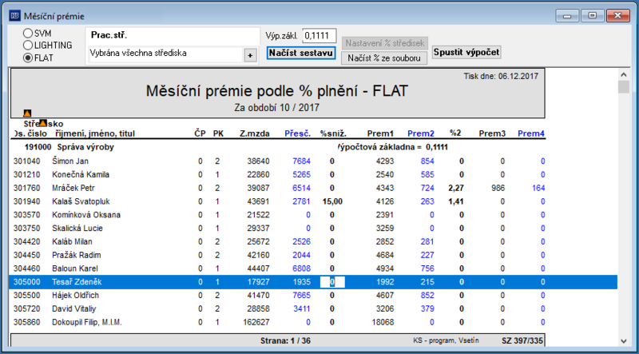Click the Prem4 column header
The width and height of the screenshot is (639, 354).
coord(531,133)
